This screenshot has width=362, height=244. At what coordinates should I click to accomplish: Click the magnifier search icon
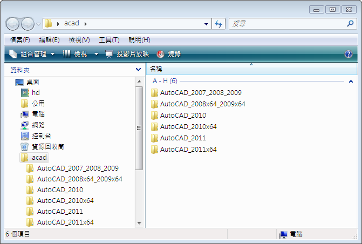[350, 23]
